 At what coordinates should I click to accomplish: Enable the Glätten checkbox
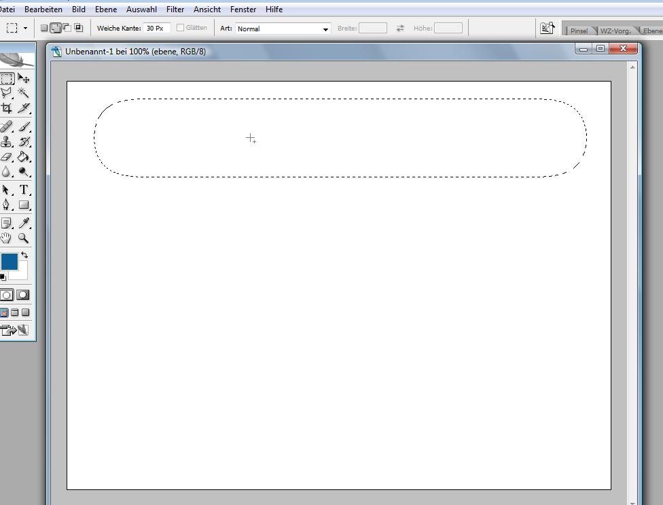[181, 28]
